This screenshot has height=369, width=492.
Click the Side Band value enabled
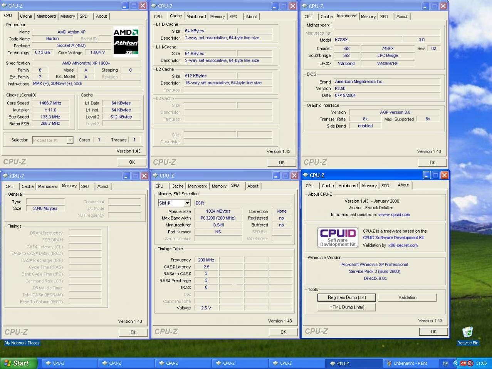pyautogui.click(x=365, y=126)
